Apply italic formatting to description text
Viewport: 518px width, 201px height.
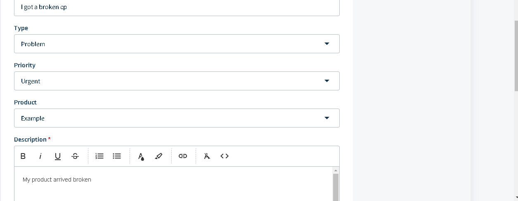coord(40,156)
